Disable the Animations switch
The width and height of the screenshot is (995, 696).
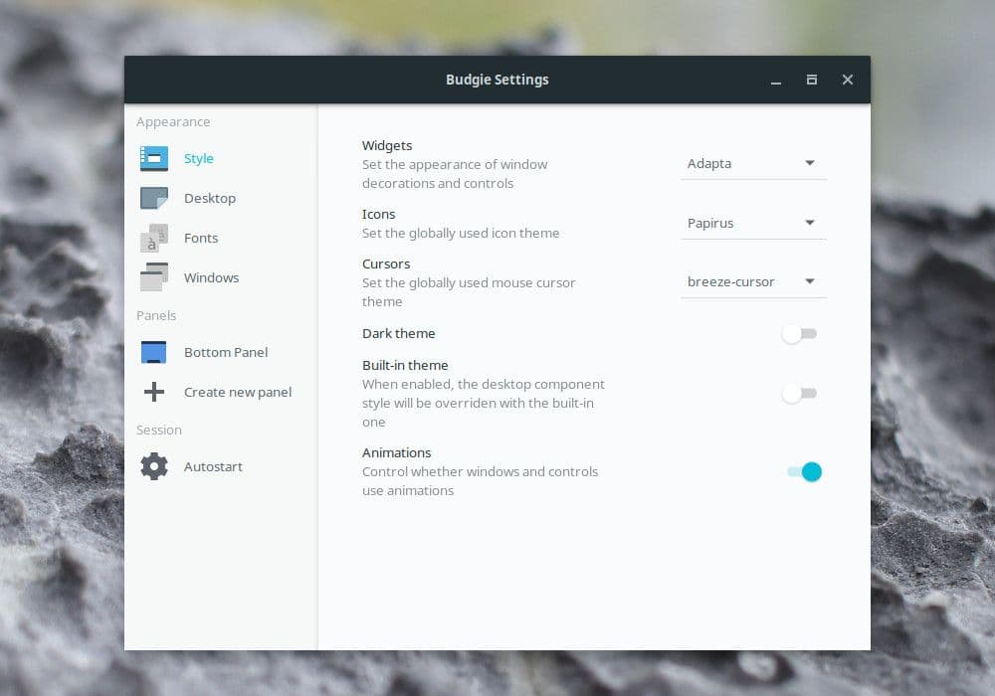804,472
